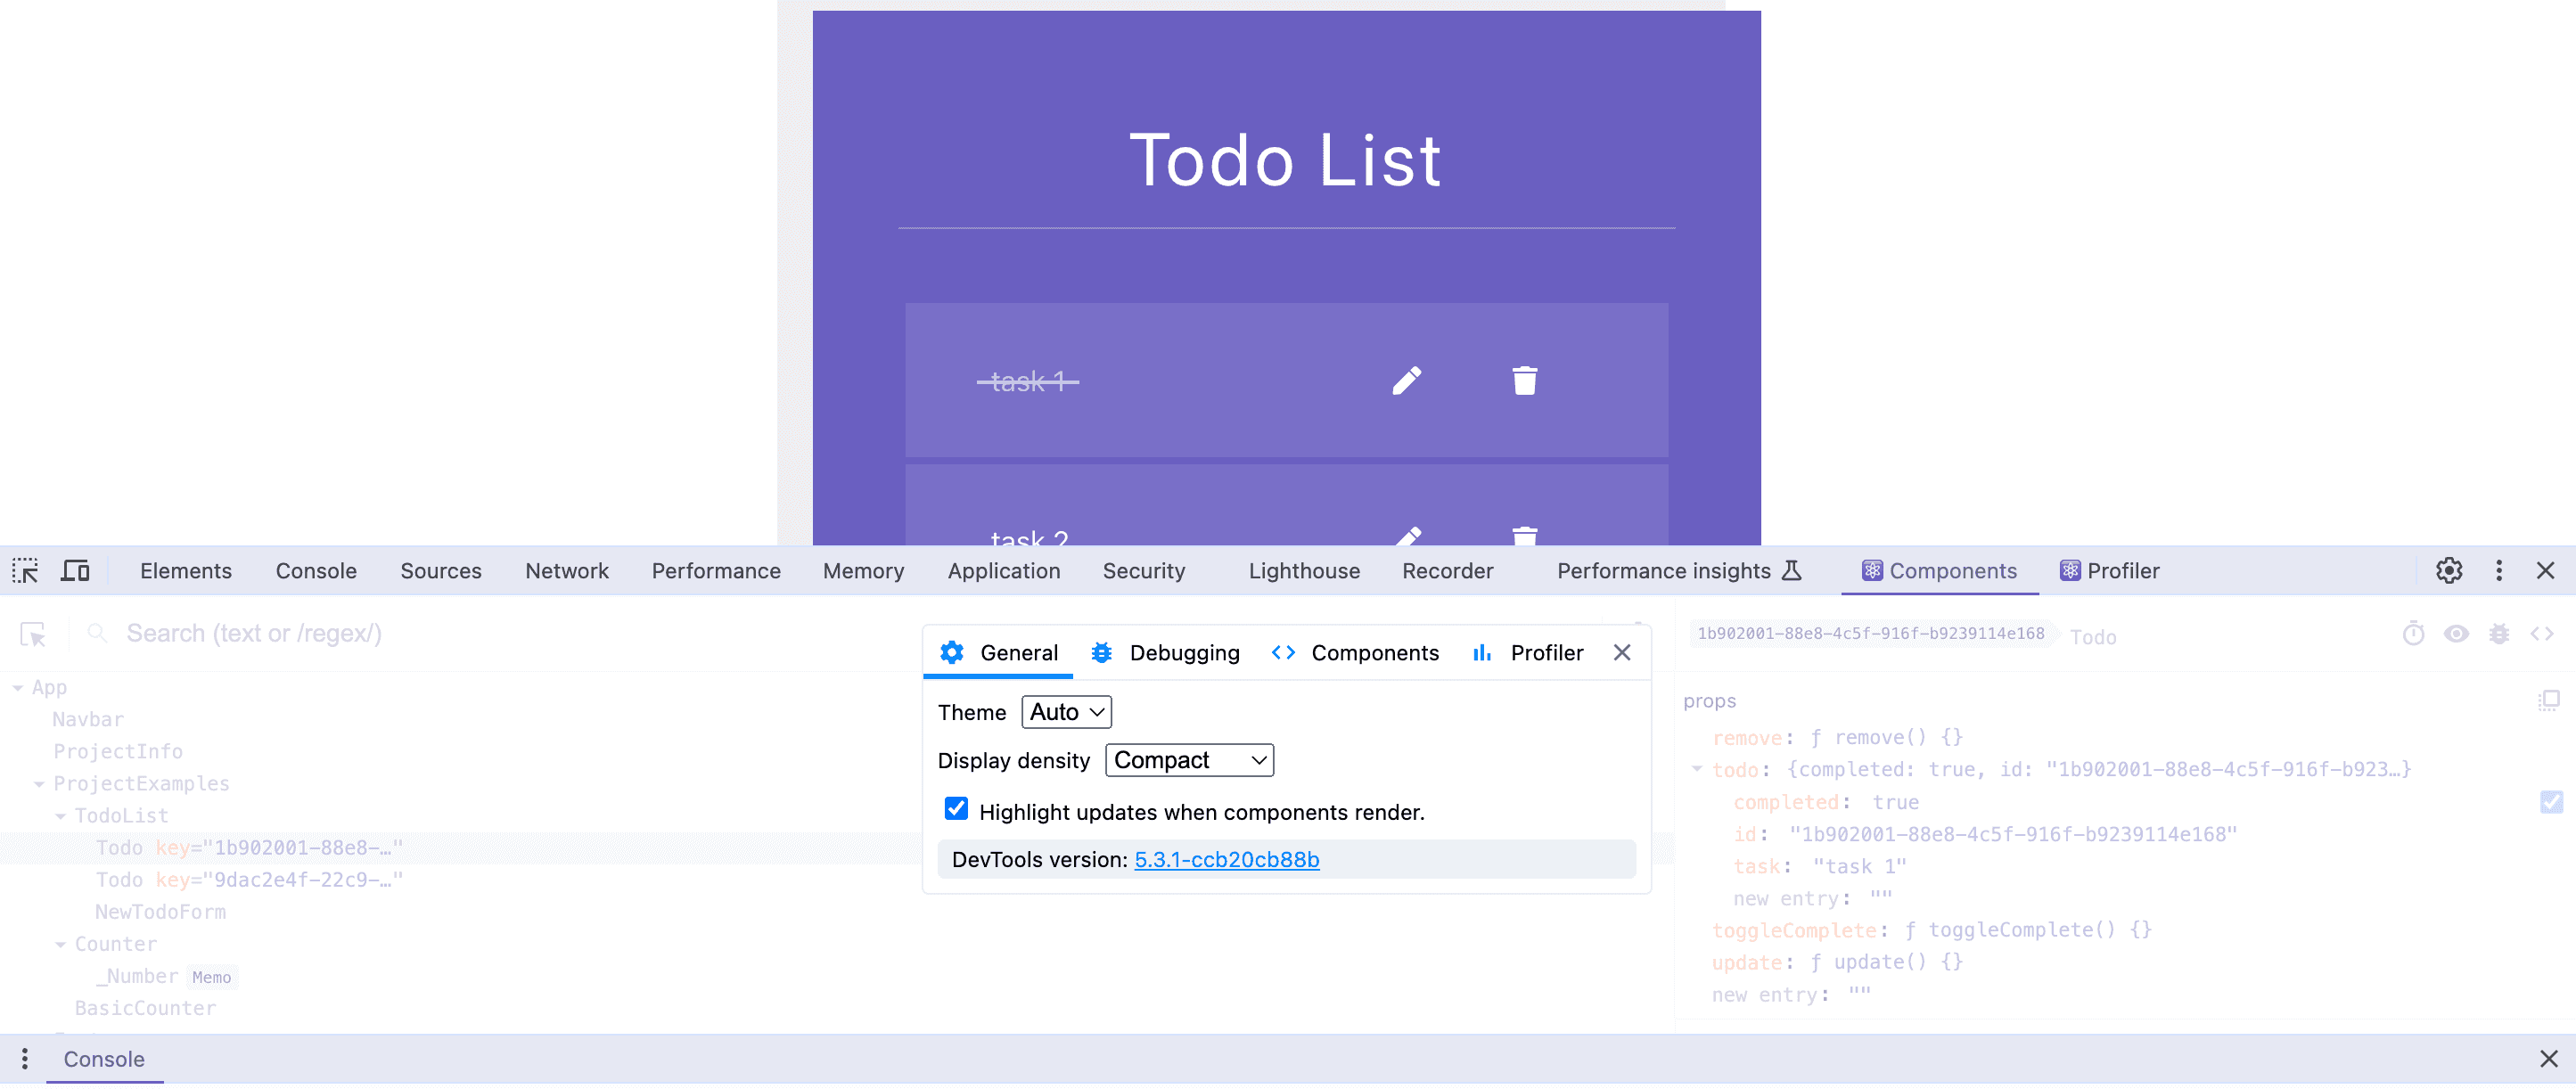Open the Security tab
Viewport: 2576px width, 1089px height.
point(1144,571)
